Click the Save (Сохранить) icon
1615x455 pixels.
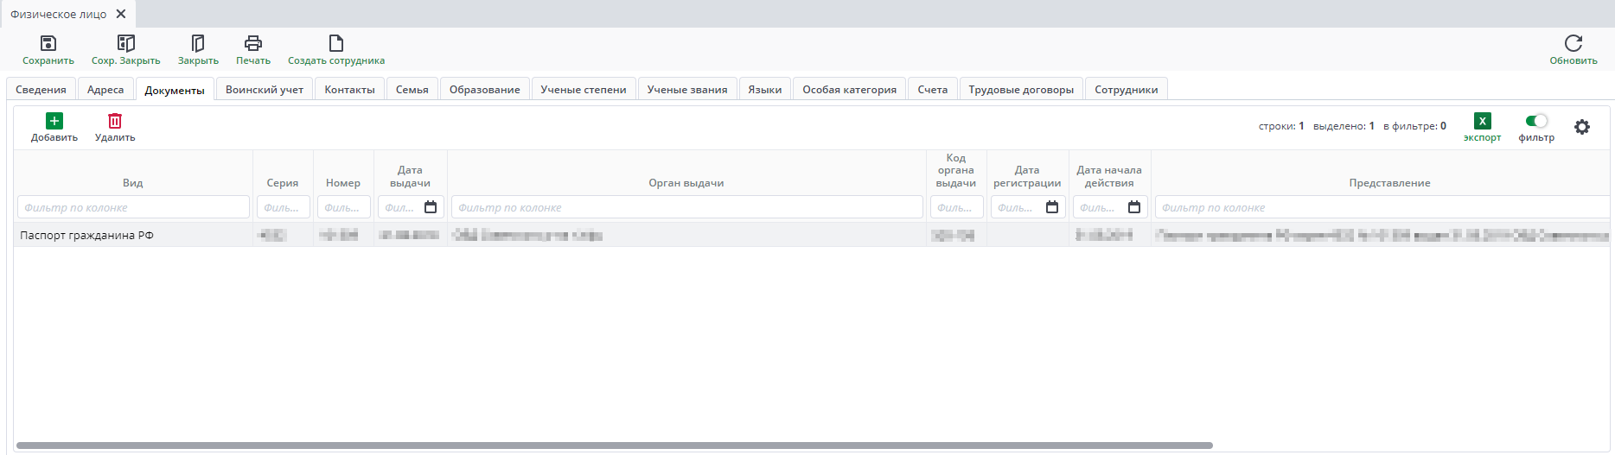point(48,44)
